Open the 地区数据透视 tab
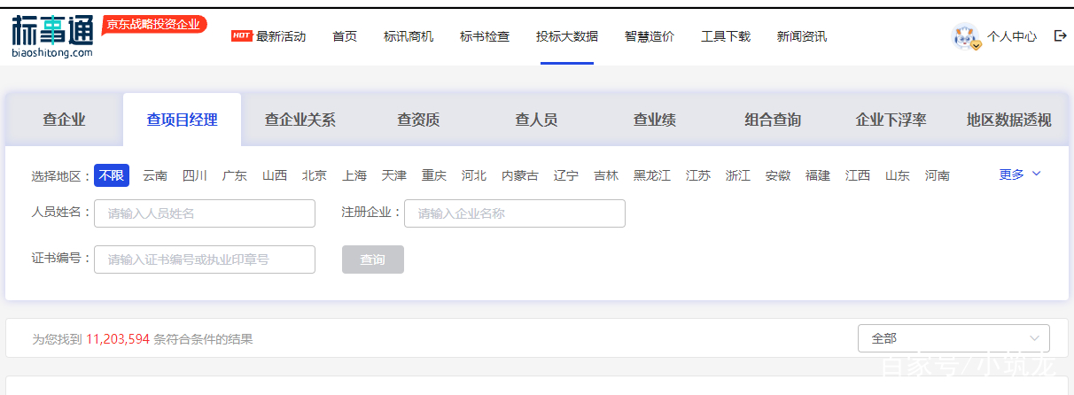The height and width of the screenshot is (395, 1074). click(x=1008, y=120)
